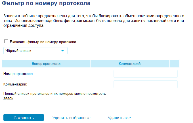193x123 pixels.
Task: Focus the protocol number input field
Action: point(145,74)
